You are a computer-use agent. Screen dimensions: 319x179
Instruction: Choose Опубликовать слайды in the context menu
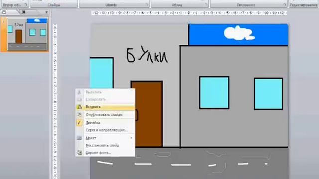[105, 115]
